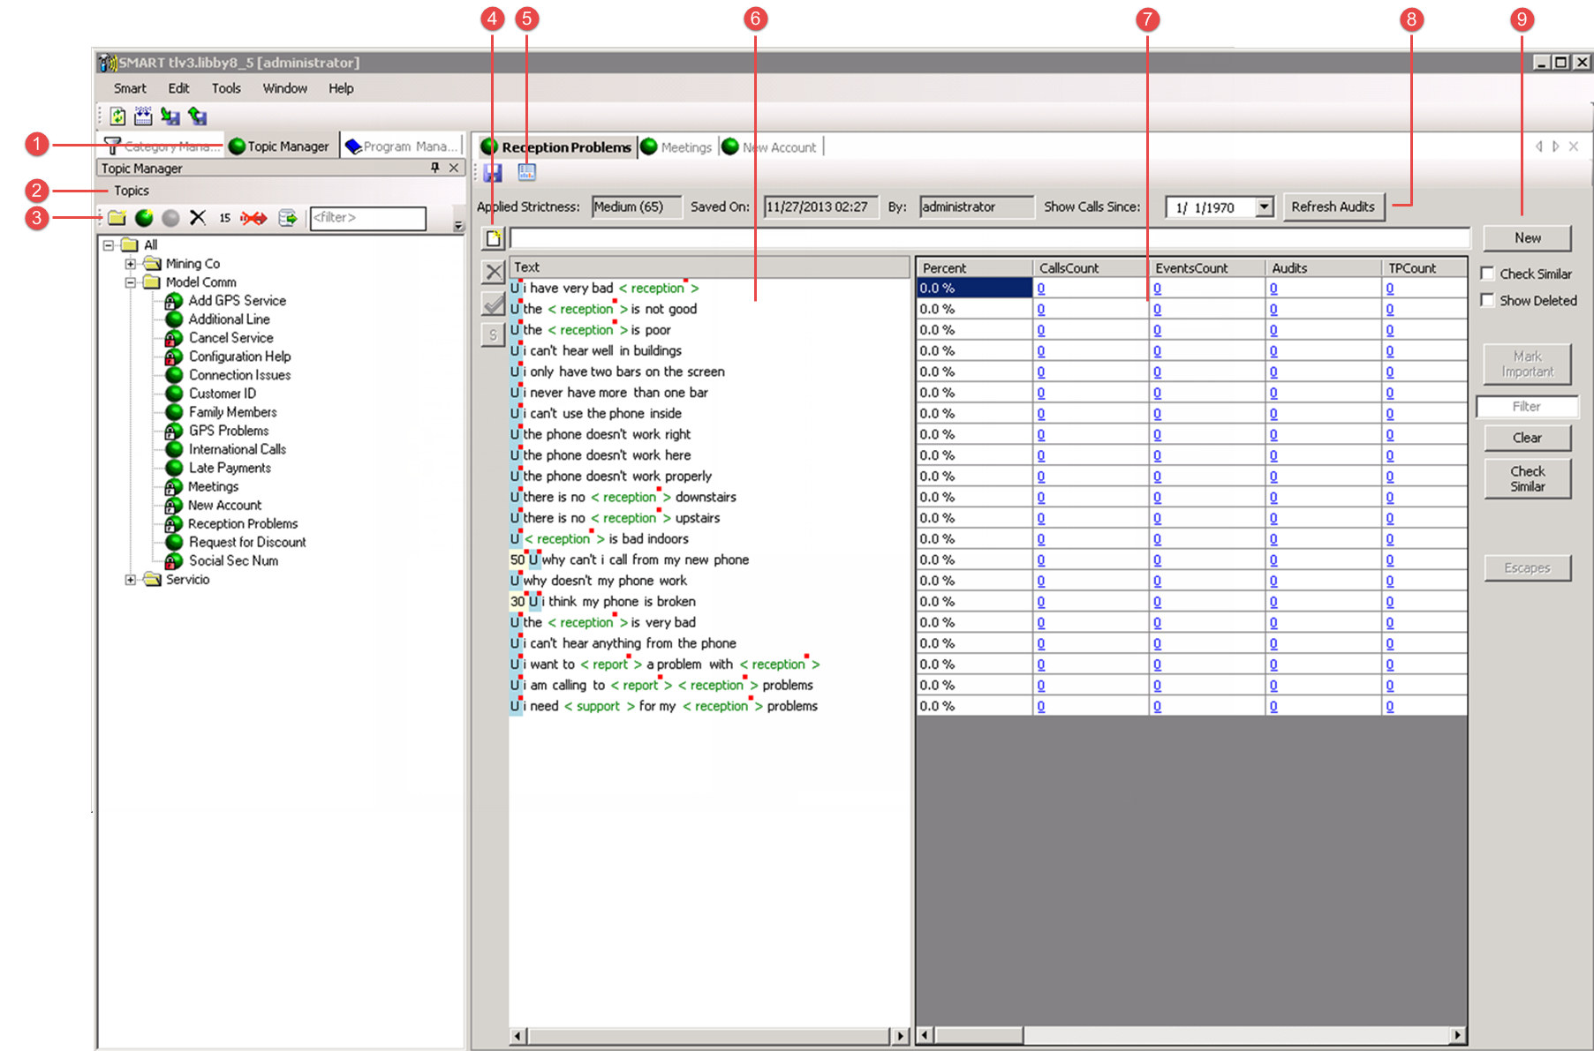This screenshot has height=1051, width=1594.
Task: Pin the Topic Manager panel
Action: pyautogui.click(x=435, y=168)
